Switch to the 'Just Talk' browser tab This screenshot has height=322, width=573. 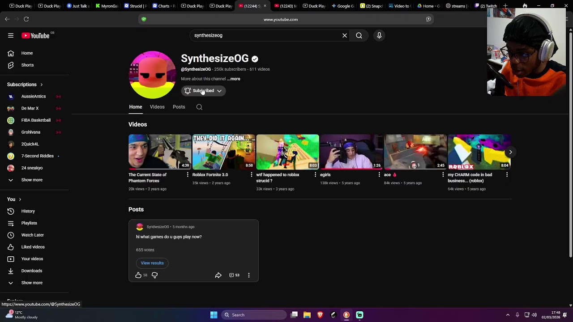(78, 6)
